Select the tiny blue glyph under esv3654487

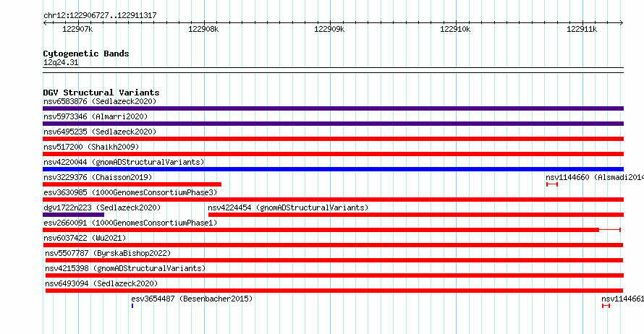[132, 306]
